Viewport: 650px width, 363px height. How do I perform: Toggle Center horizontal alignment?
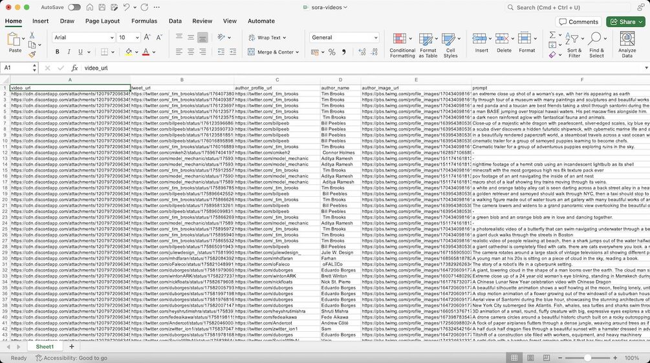pos(191,52)
